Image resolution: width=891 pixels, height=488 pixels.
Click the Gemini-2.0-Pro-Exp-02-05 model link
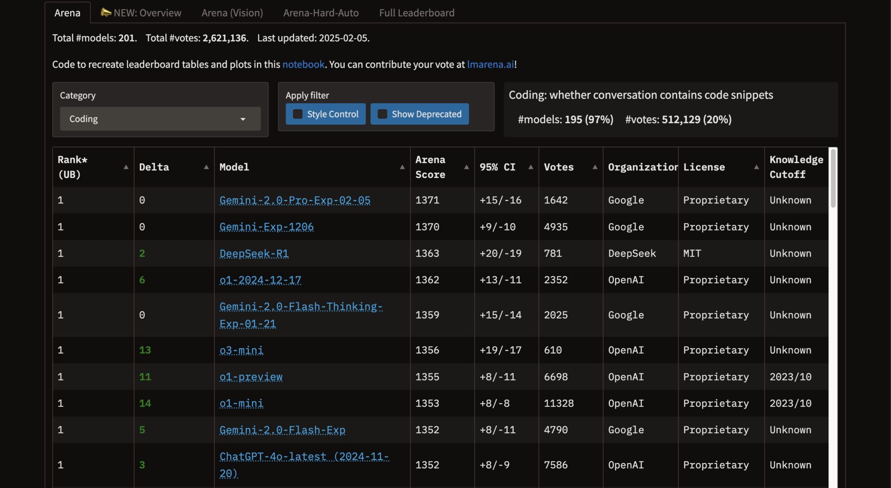point(295,200)
